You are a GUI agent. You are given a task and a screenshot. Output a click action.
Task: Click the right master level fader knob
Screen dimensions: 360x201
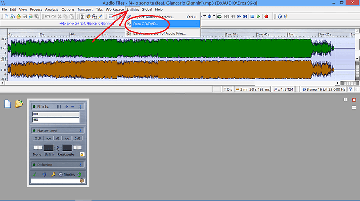[78, 148]
